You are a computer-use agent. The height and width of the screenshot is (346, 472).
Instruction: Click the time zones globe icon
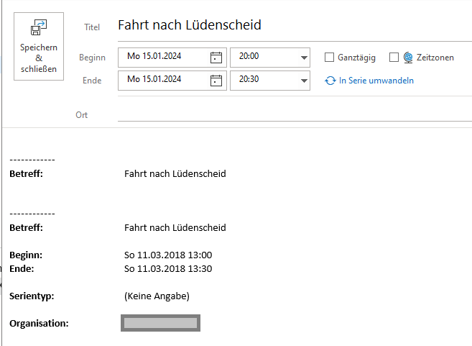408,58
